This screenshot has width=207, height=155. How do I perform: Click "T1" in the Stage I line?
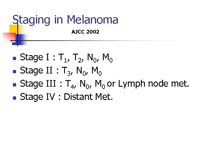(63, 58)
